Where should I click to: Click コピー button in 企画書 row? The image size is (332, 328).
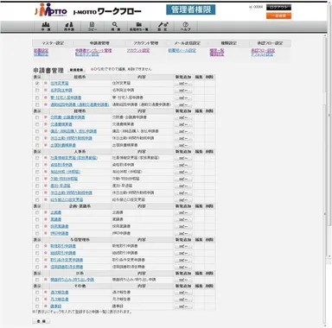(183, 213)
